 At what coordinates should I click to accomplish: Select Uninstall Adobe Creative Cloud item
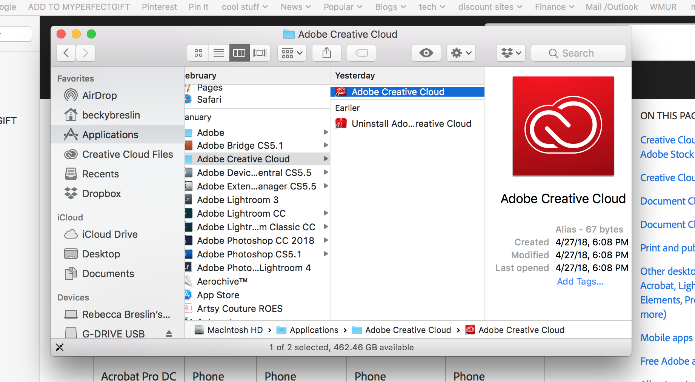(x=407, y=123)
